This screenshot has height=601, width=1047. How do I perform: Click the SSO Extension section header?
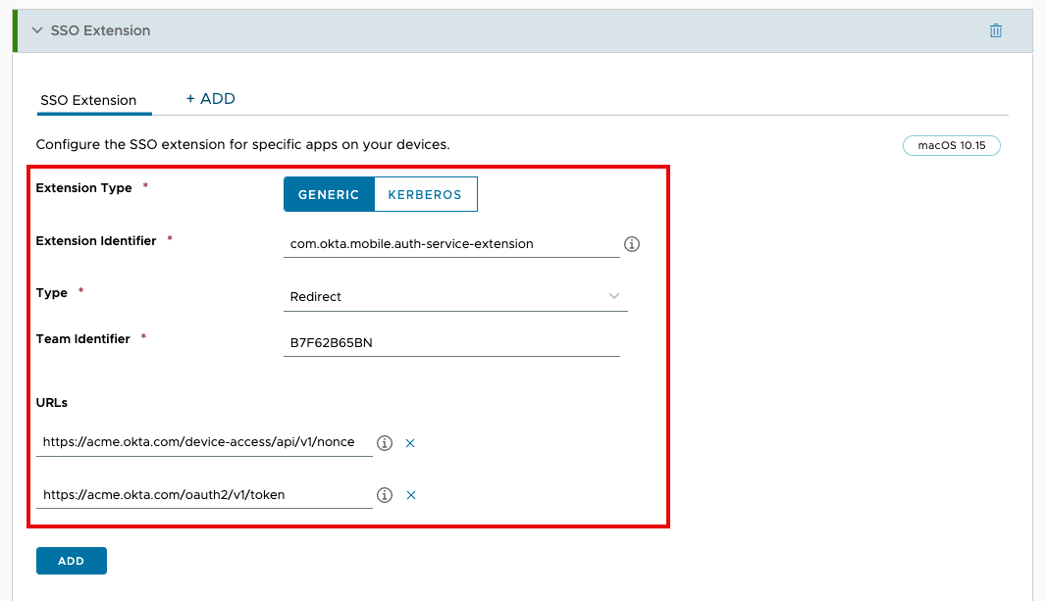tap(98, 30)
